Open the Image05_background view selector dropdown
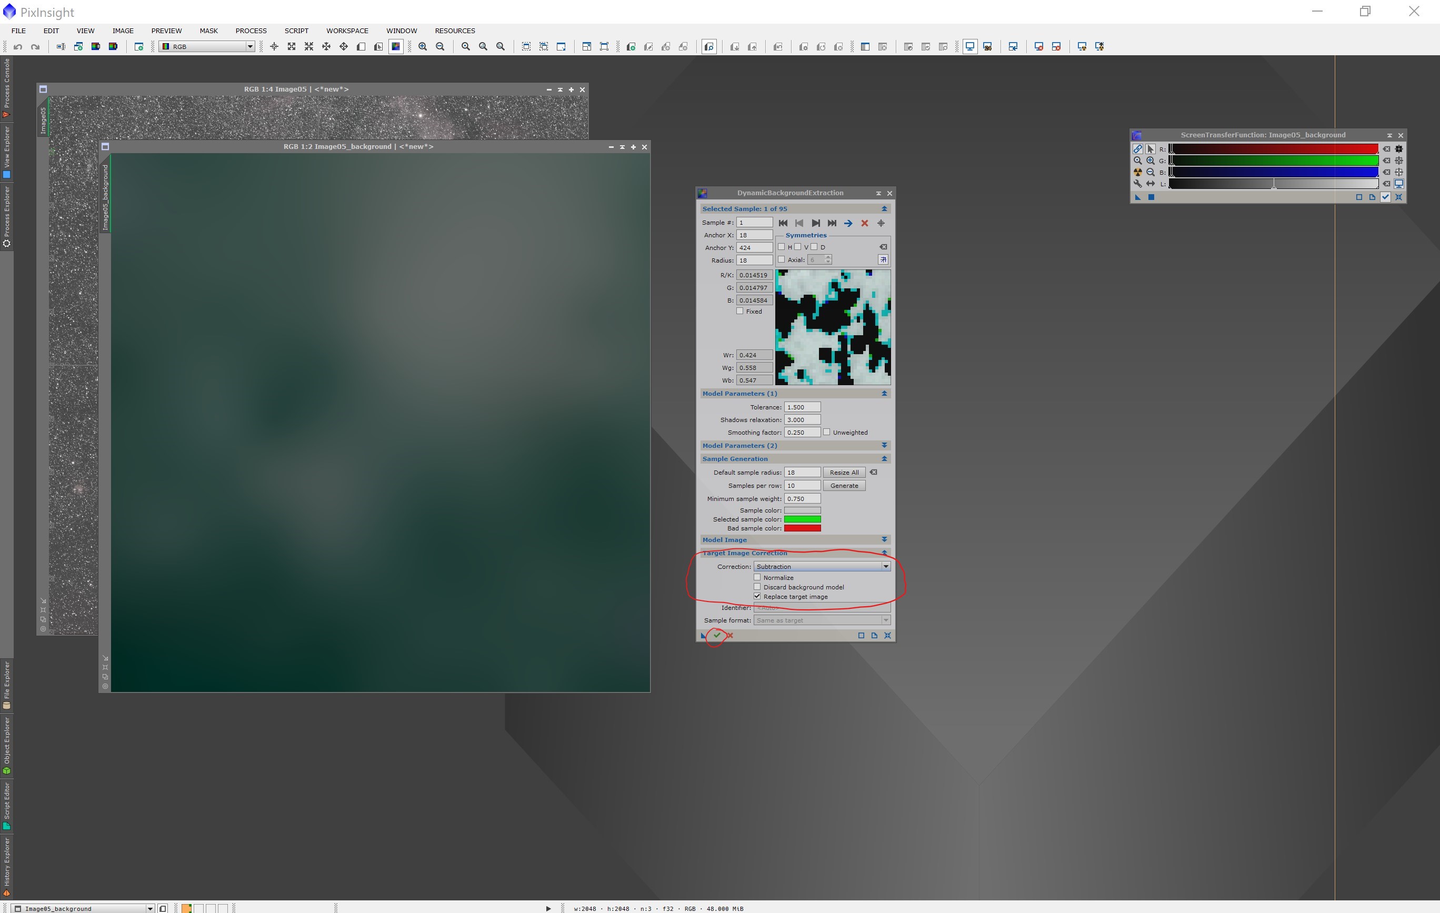Screen dimensions: 1440x913 coord(83,908)
